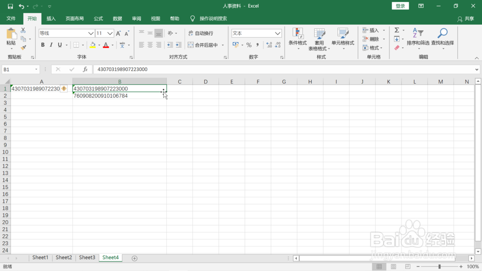The height and width of the screenshot is (271, 482).
Task: Open the 文件 File tab
Action: point(11,18)
